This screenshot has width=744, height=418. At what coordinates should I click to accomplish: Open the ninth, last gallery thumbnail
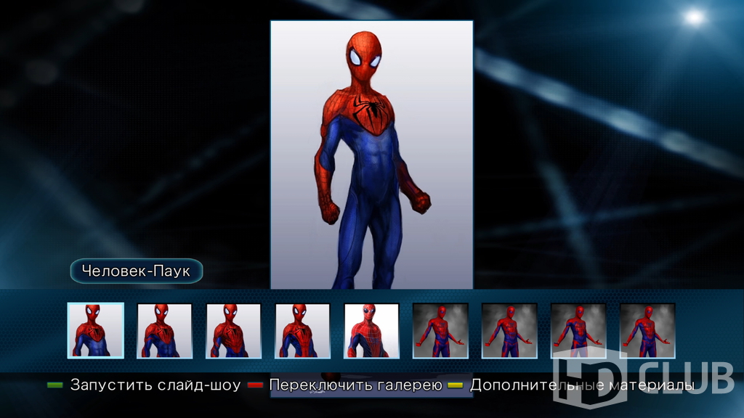click(x=647, y=331)
